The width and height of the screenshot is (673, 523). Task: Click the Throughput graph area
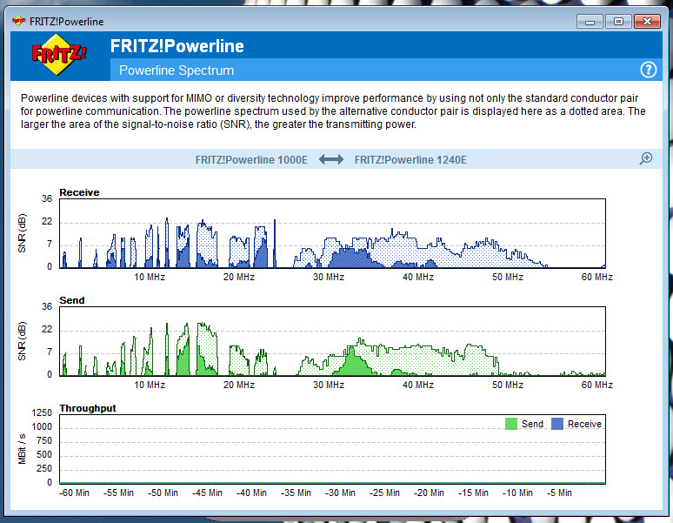click(332, 449)
